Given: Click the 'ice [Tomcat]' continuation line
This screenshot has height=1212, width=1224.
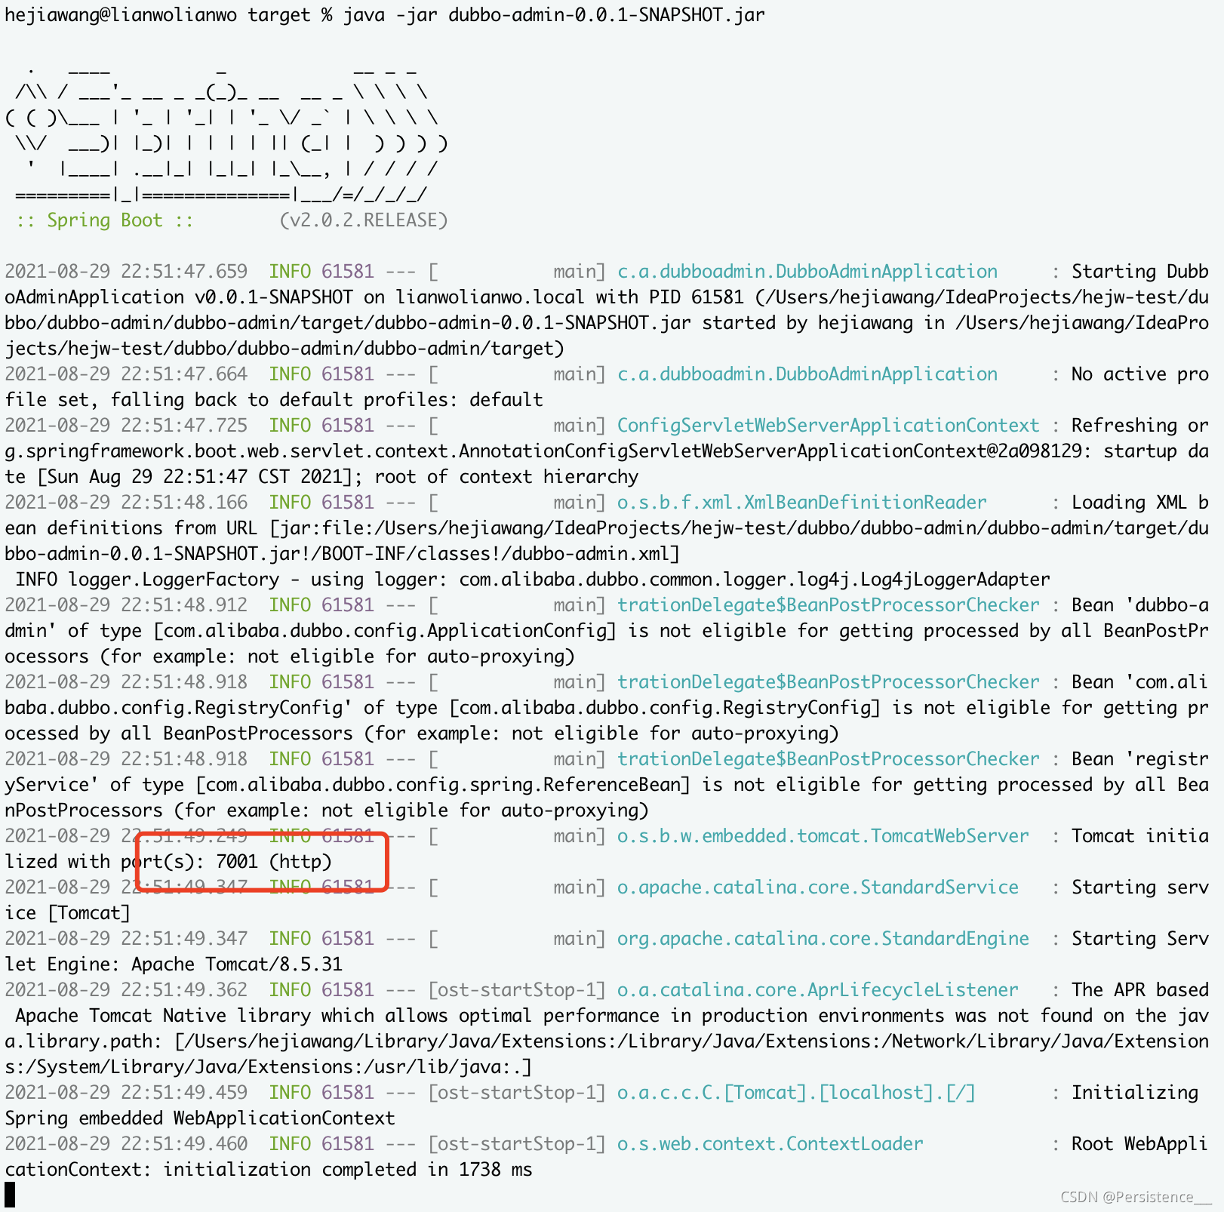Looking at the screenshot, I should [x=68, y=913].
